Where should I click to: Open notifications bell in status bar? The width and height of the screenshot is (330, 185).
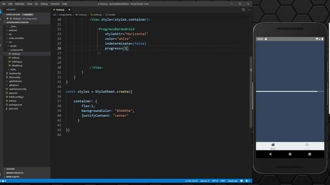(247, 181)
